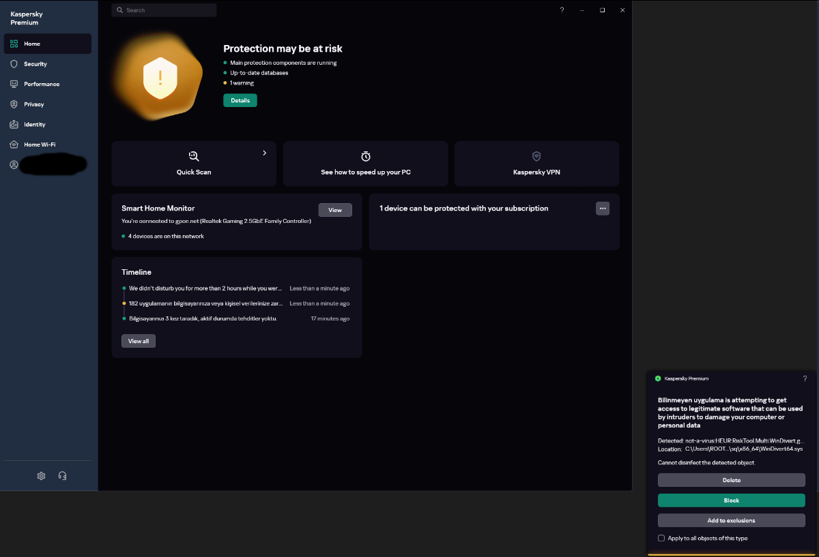819x557 pixels.
Task: Minimize the Kaspersky window
Action: 582,10
